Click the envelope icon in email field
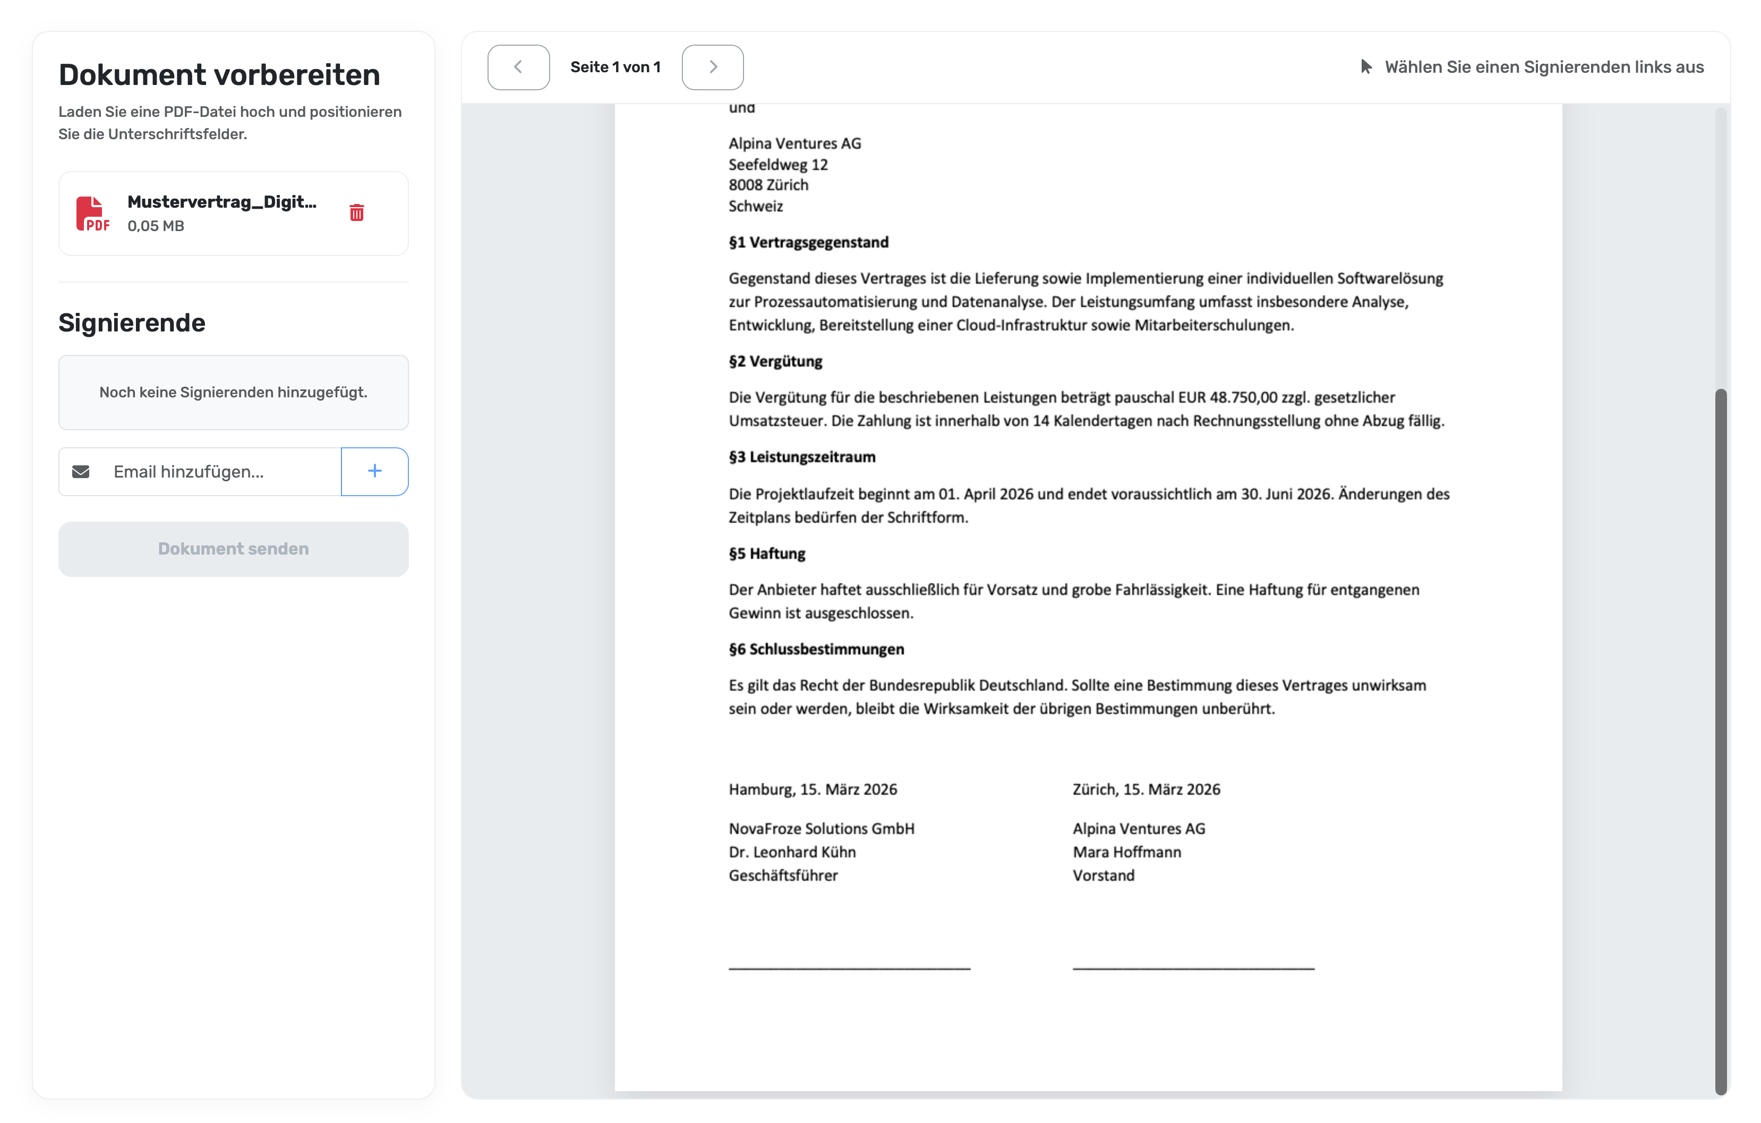Image resolution: width=1761 pixels, height=1123 pixels. [80, 471]
